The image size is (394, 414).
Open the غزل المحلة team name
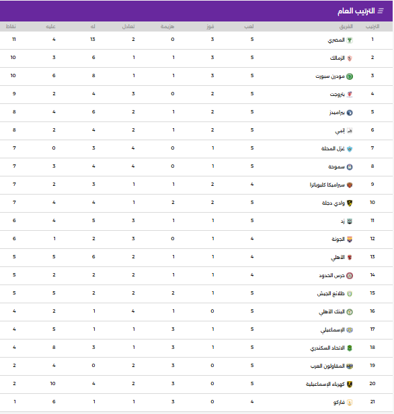pos(333,149)
